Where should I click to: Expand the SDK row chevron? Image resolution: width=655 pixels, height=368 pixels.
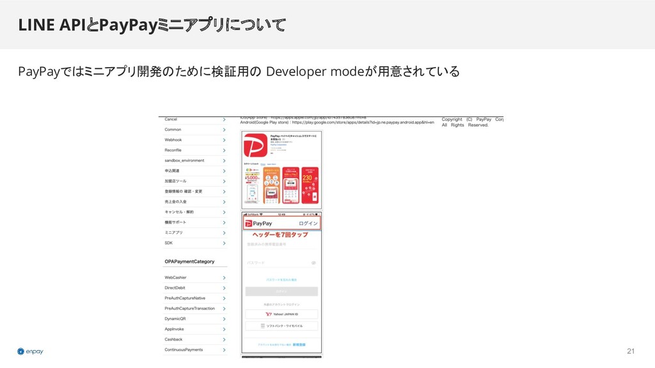tap(224, 243)
